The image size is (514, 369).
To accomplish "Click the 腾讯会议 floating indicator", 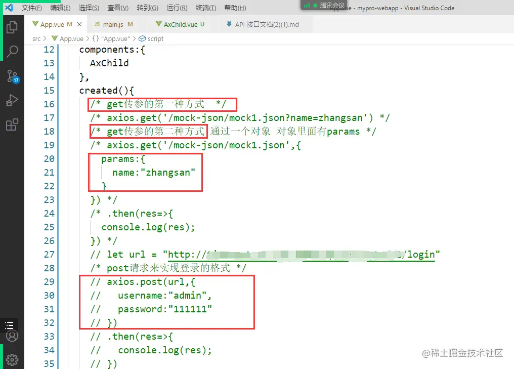I will click(324, 5).
